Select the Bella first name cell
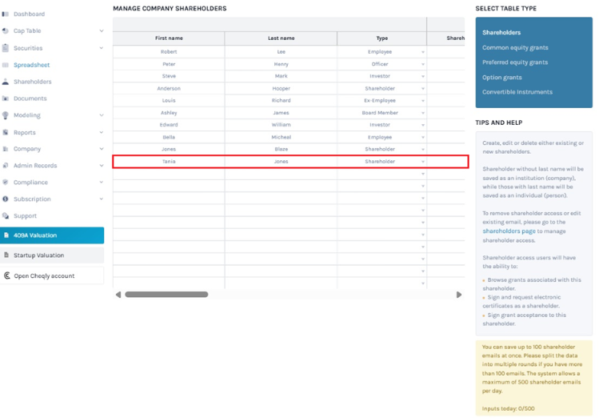 169,137
